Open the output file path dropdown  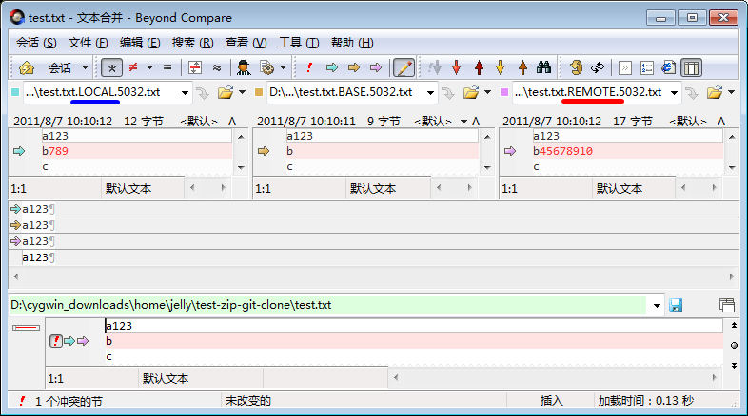coord(656,305)
